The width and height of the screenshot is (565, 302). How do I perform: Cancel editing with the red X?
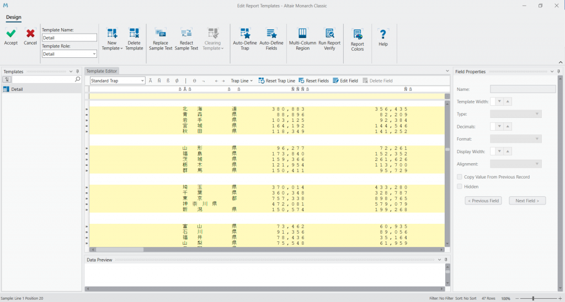tap(30, 37)
